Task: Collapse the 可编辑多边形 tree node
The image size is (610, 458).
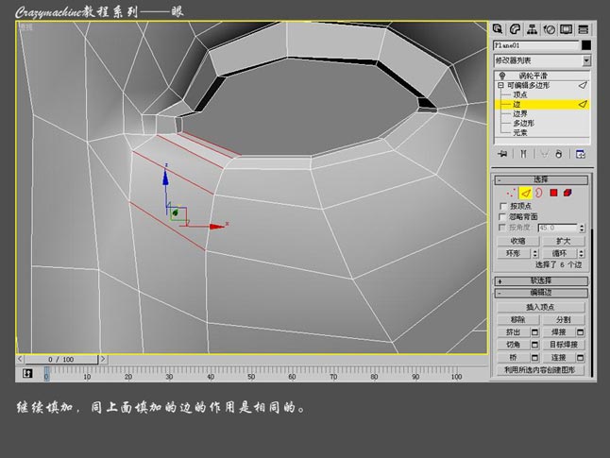Action: [500, 85]
